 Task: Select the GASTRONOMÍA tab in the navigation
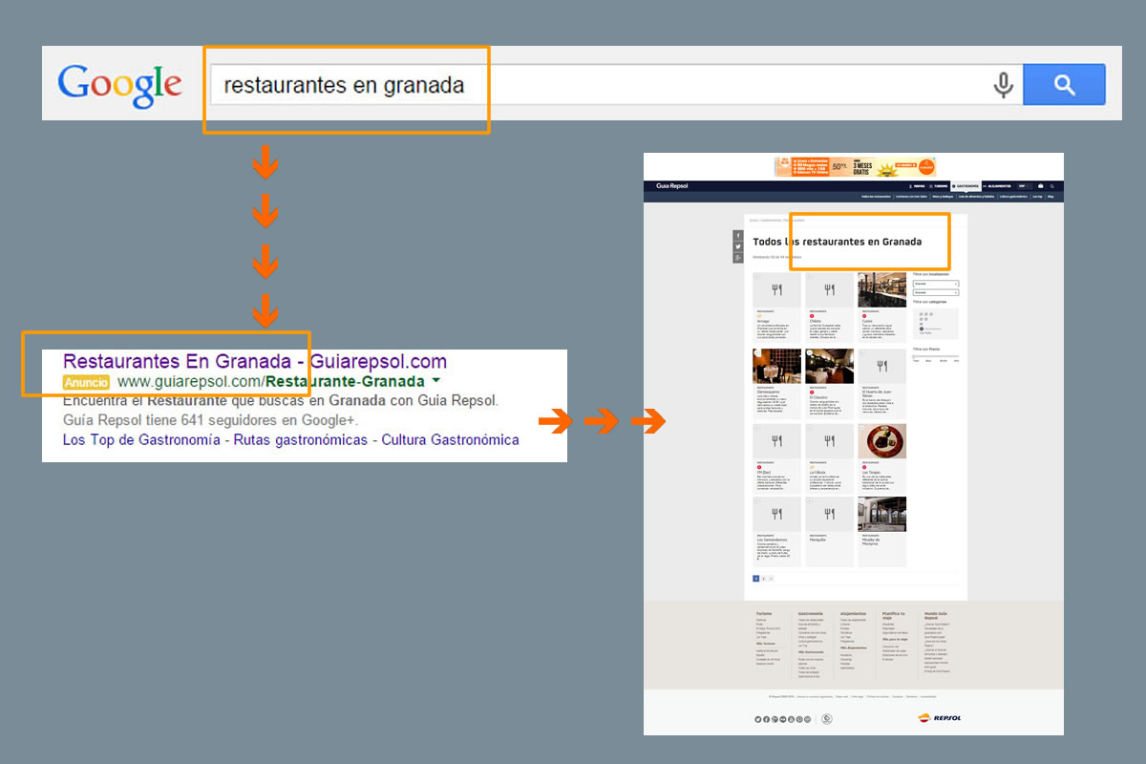[966, 186]
